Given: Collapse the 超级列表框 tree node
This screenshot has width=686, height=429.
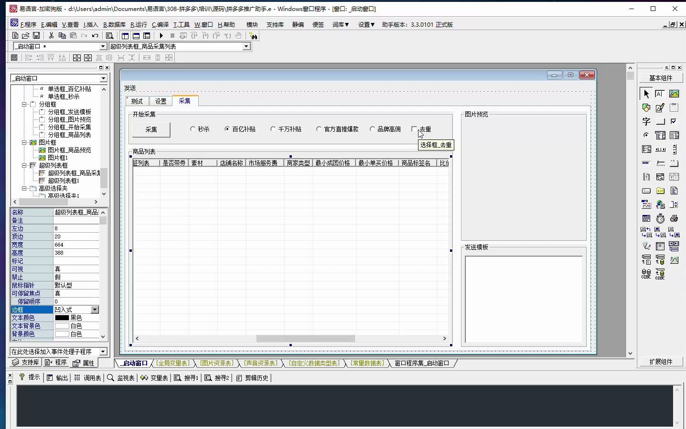Looking at the screenshot, I should pos(24,165).
